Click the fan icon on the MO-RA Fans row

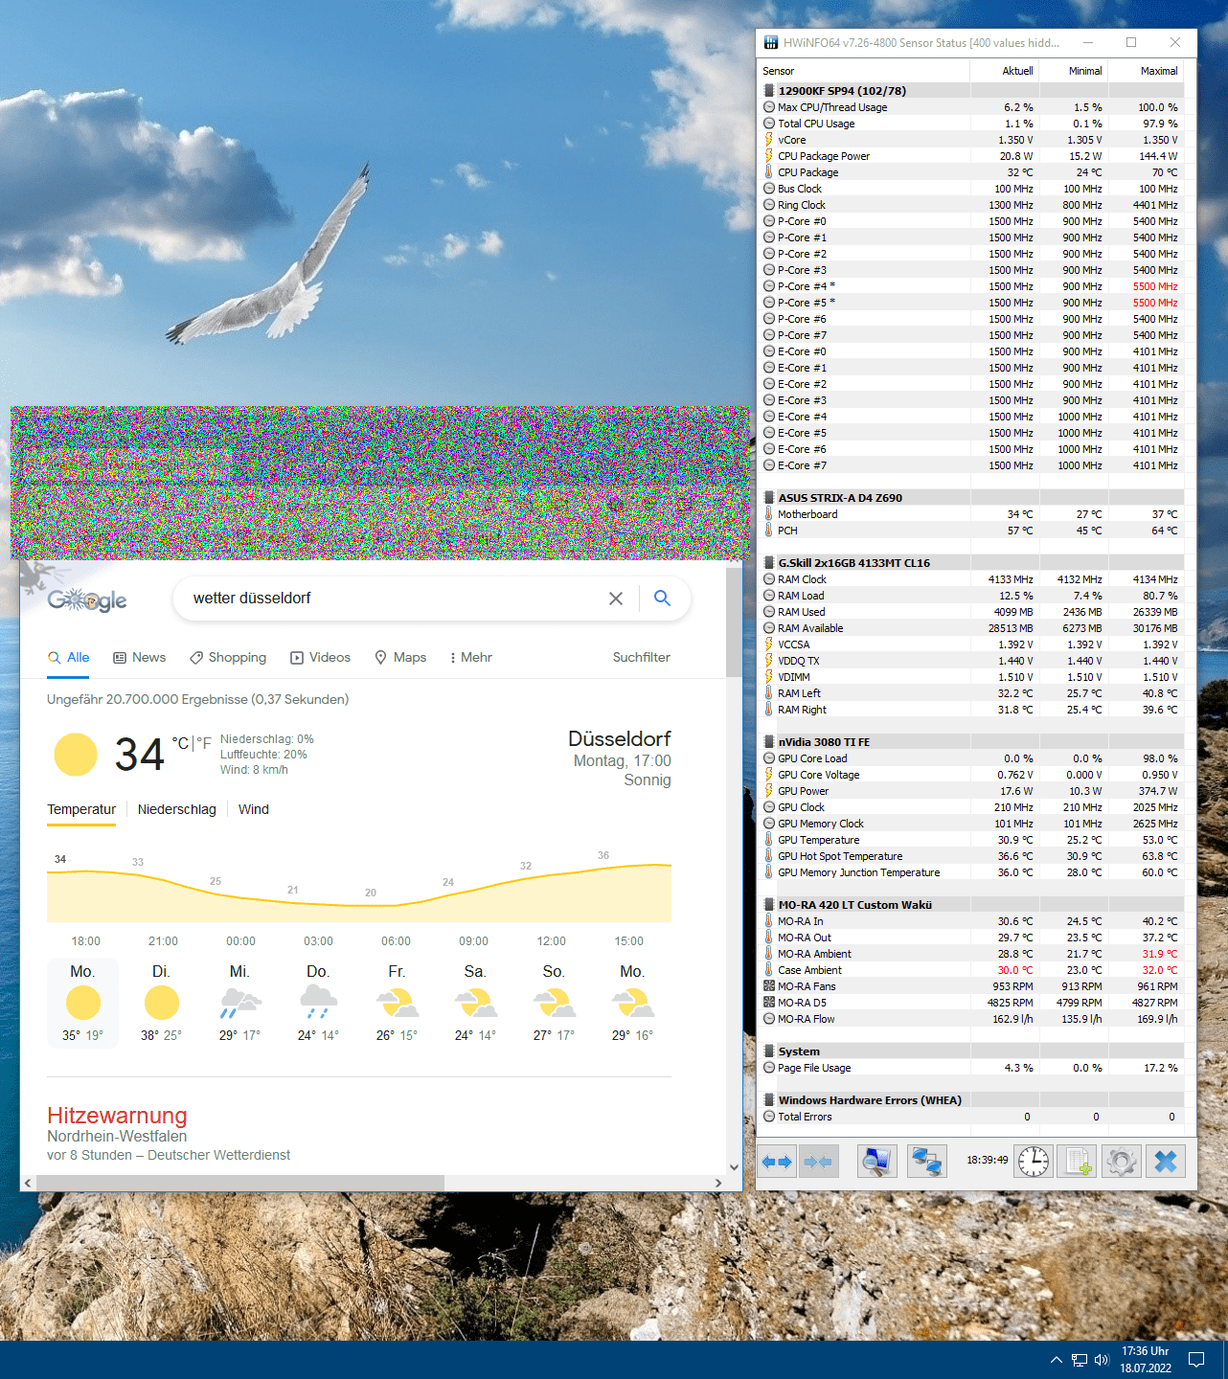(x=769, y=986)
